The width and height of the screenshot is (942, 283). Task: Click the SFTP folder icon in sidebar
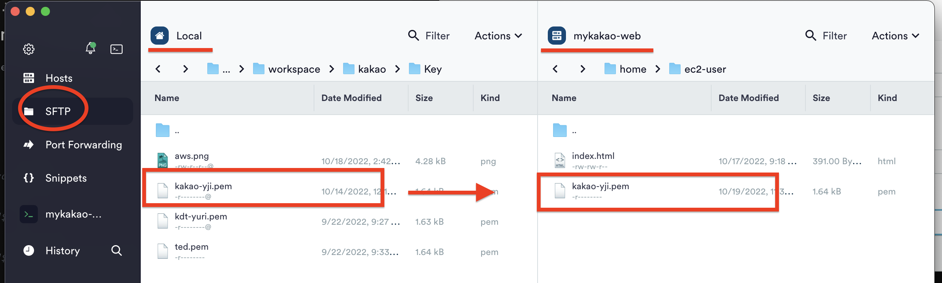pyautogui.click(x=29, y=111)
